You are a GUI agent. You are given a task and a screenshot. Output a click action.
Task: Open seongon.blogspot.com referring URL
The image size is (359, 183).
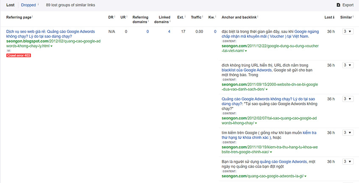pyautogui.click(x=53, y=44)
